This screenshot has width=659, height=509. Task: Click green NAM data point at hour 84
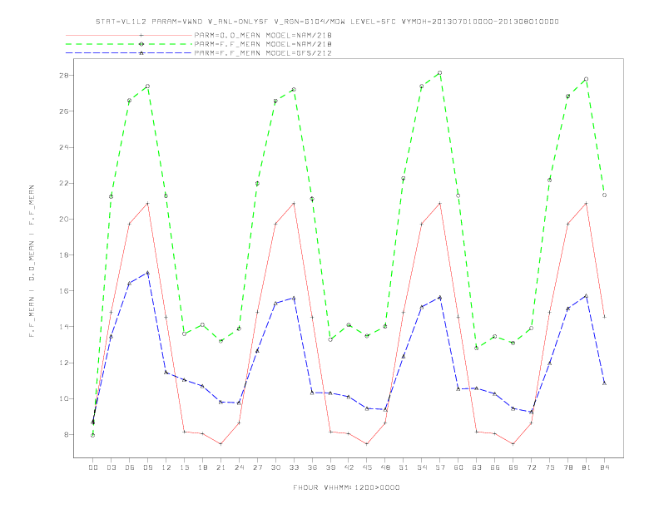(x=604, y=195)
